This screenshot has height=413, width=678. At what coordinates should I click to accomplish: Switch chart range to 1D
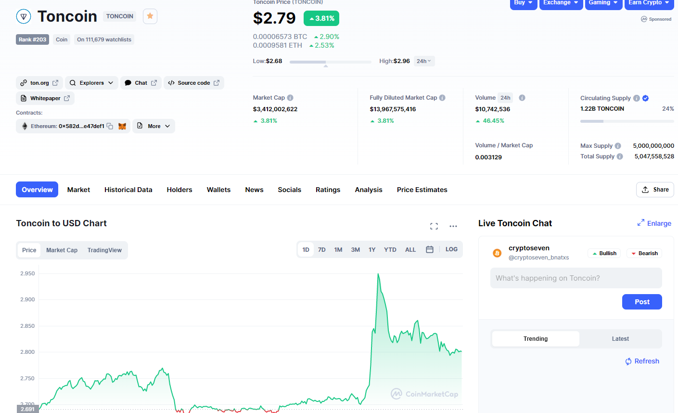click(306, 250)
